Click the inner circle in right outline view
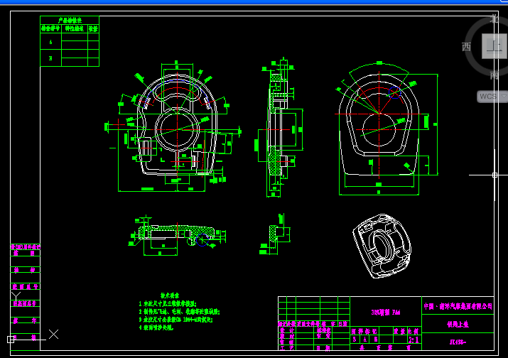Image resolution: width=508 pixels, height=358 pixels. coord(379,129)
